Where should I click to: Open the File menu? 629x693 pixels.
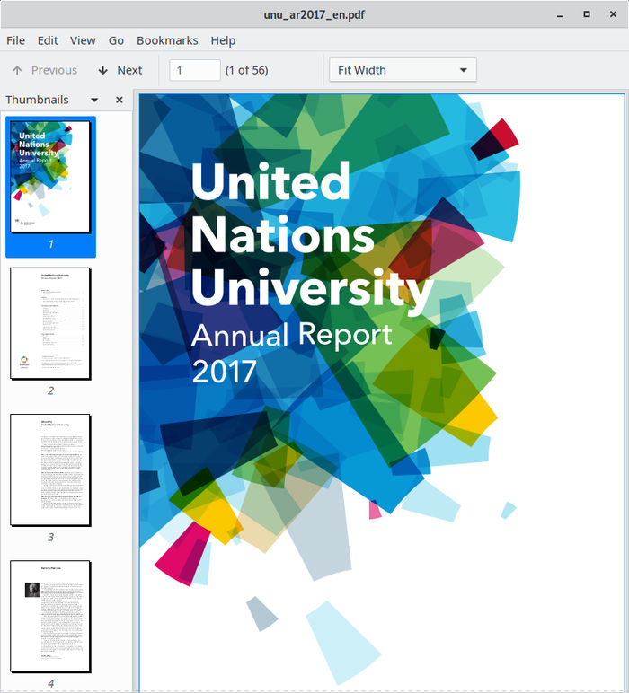tap(15, 40)
